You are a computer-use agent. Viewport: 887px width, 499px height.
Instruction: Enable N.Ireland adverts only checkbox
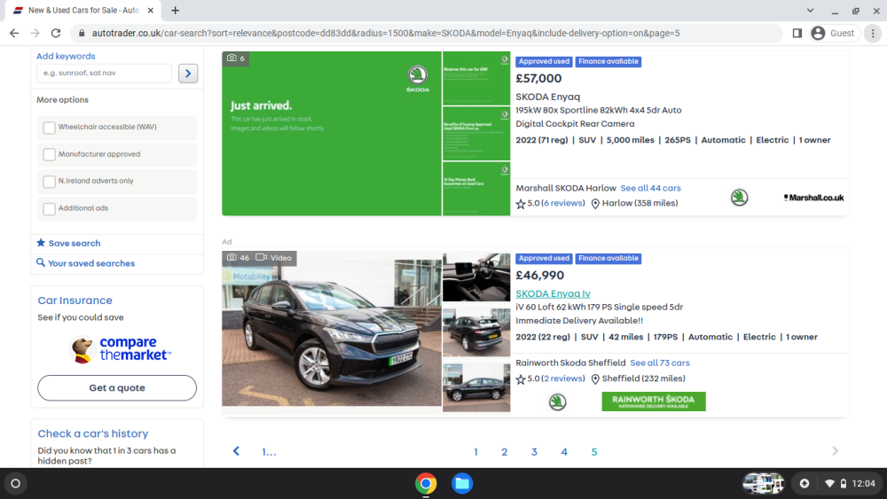(49, 182)
